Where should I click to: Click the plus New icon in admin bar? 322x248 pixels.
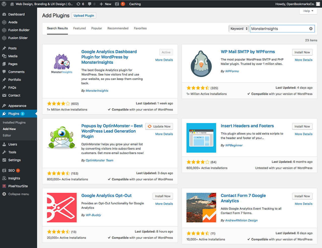pos(105,4)
